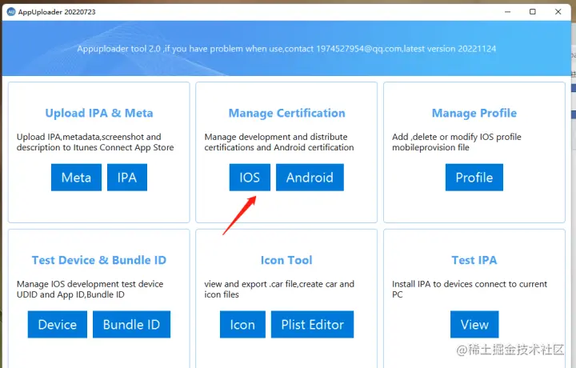576x368 pixels.
Task: Click the Bundle ID button
Action: point(131,324)
